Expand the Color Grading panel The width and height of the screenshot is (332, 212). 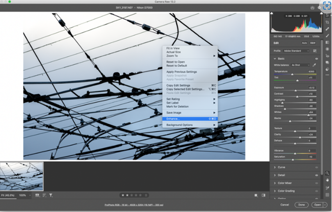click(289, 191)
